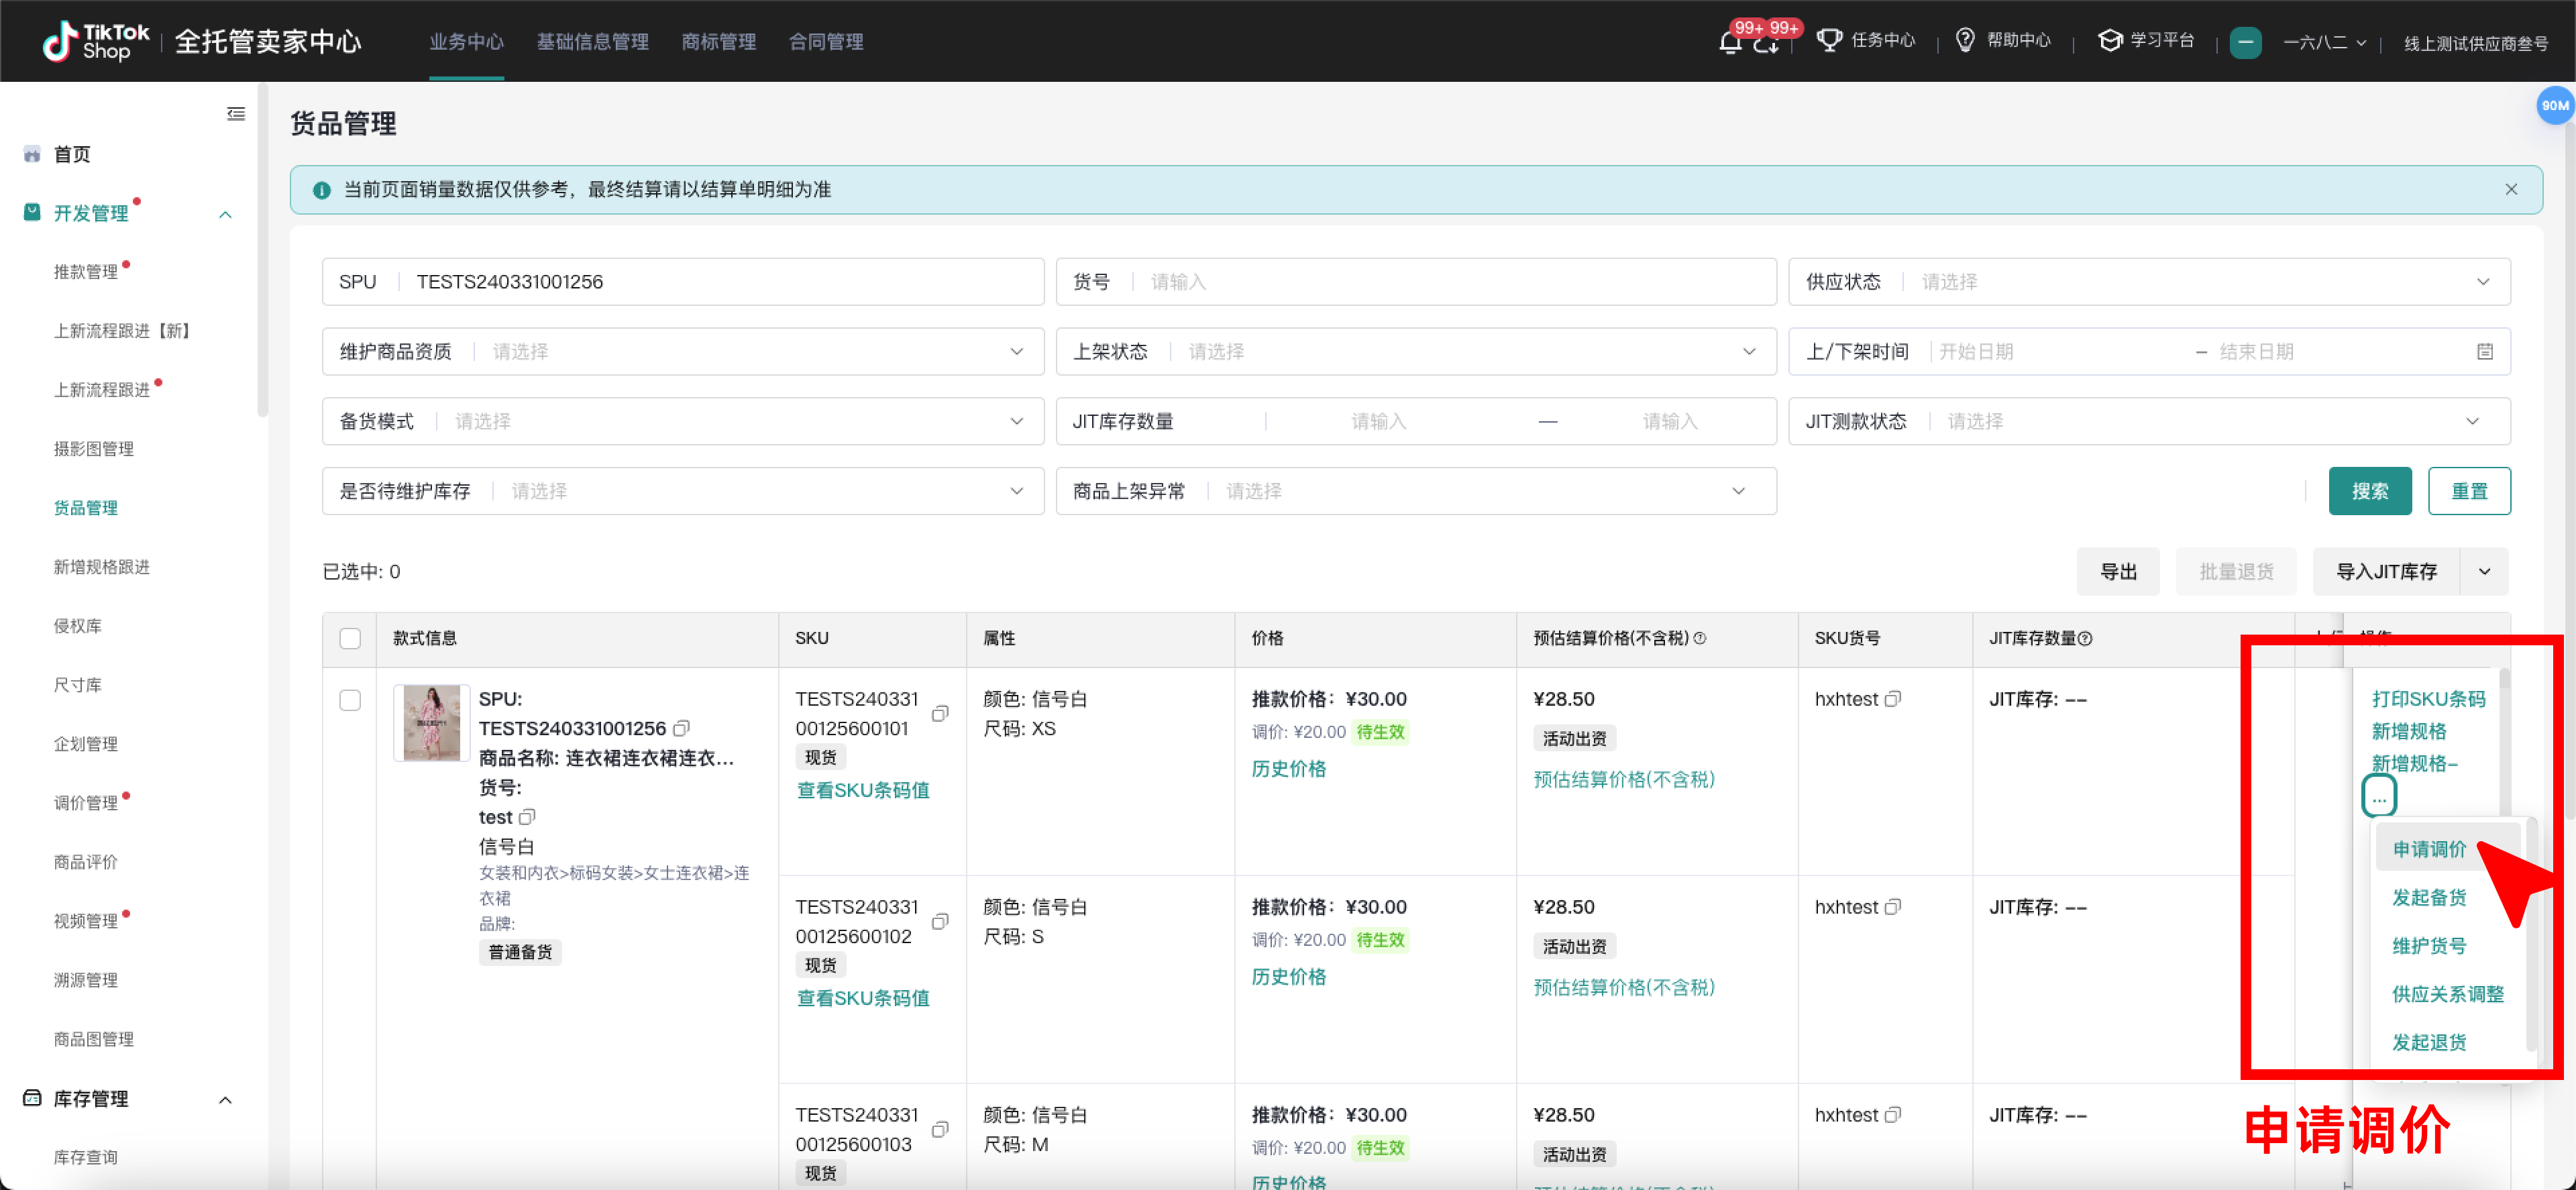The height and width of the screenshot is (1190, 2576).
Task: Select 供应关系调整 from the popup menu
Action: tap(2448, 994)
